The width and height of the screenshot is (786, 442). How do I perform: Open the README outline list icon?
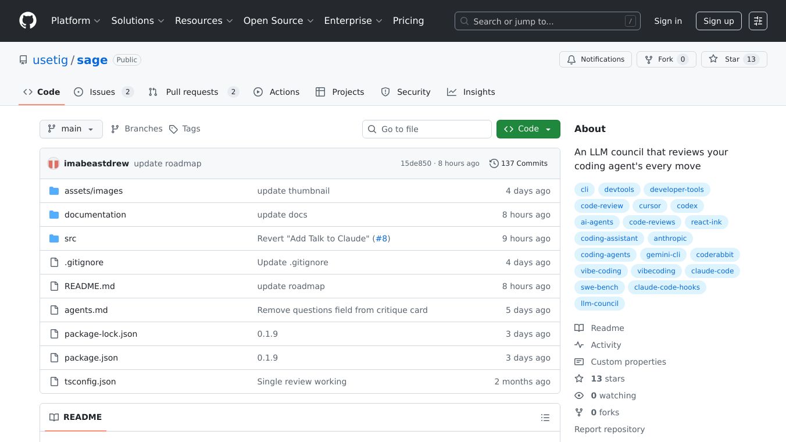coord(545,418)
